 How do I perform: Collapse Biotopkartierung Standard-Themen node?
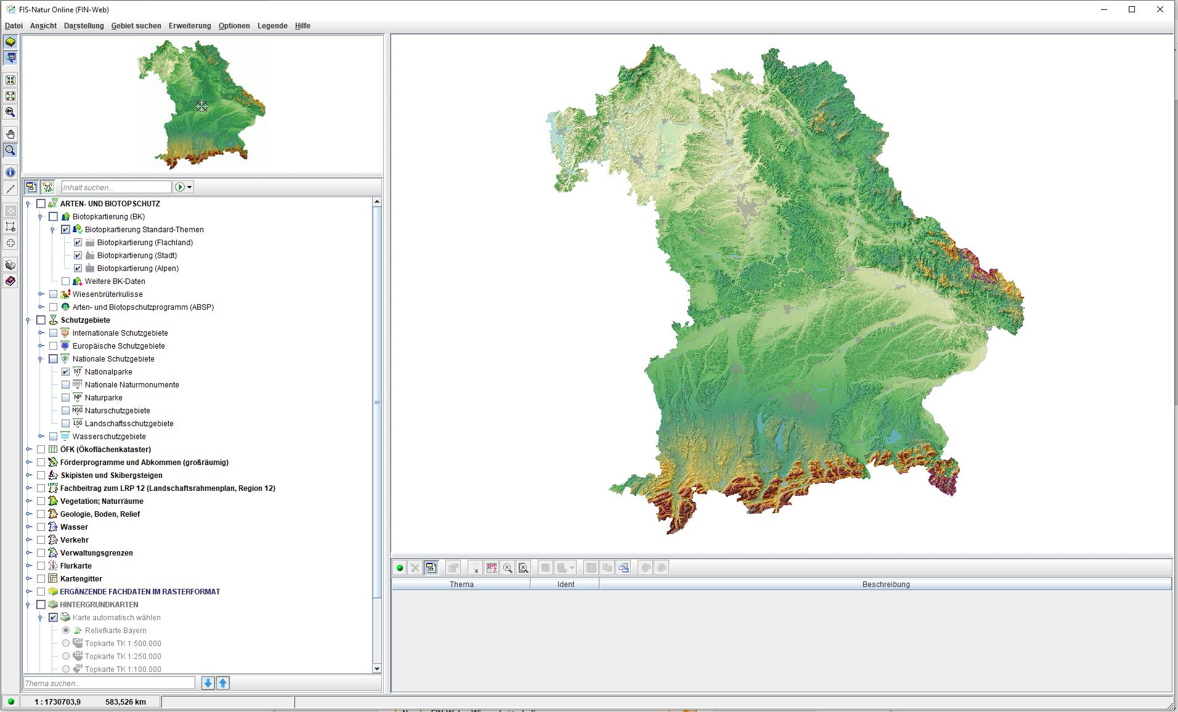53,230
